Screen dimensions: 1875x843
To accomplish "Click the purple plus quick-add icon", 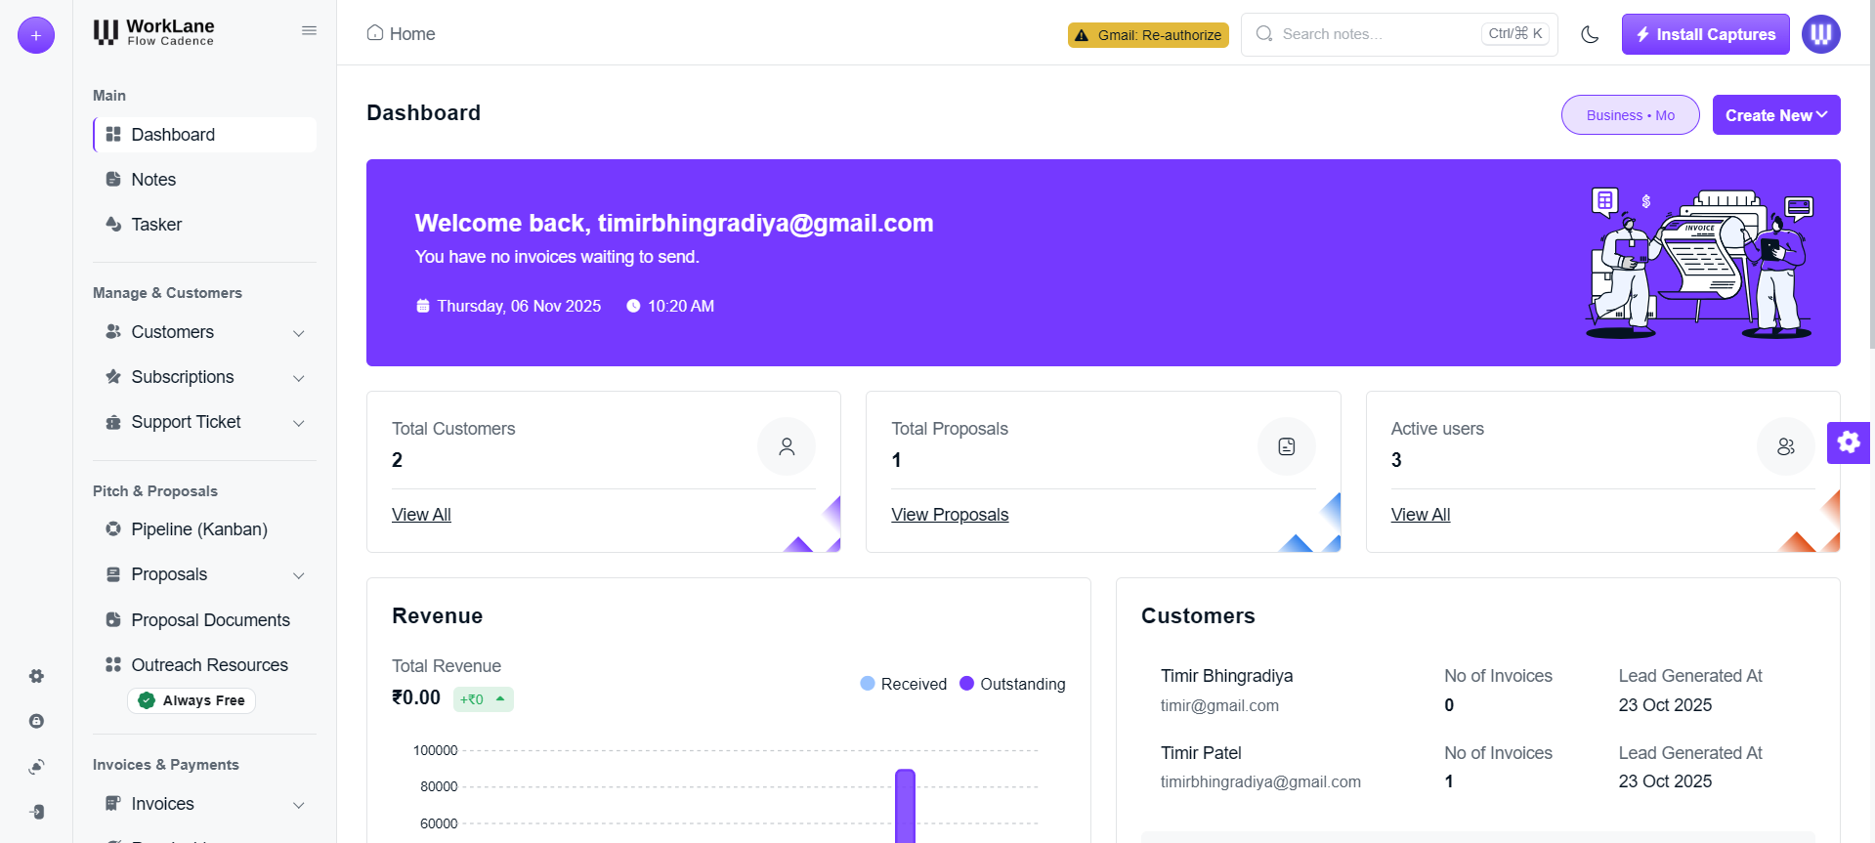I will tap(36, 35).
